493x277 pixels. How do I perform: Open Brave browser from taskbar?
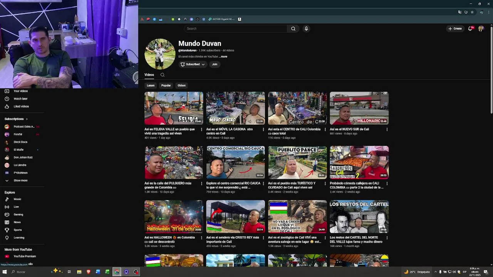pos(88,272)
